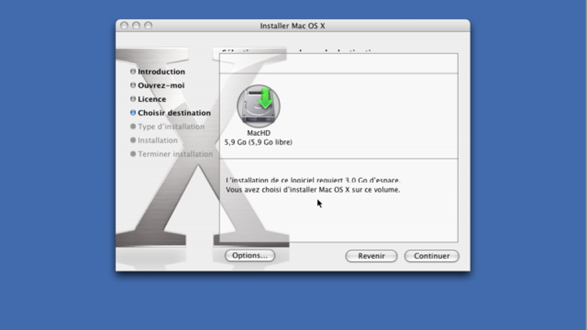
Task: Click the Type d'installation bullet
Action: pos(133,126)
